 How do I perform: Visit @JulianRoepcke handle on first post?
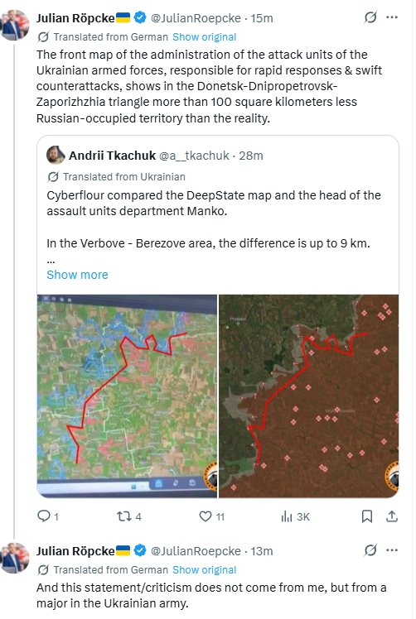pos(196,18)
